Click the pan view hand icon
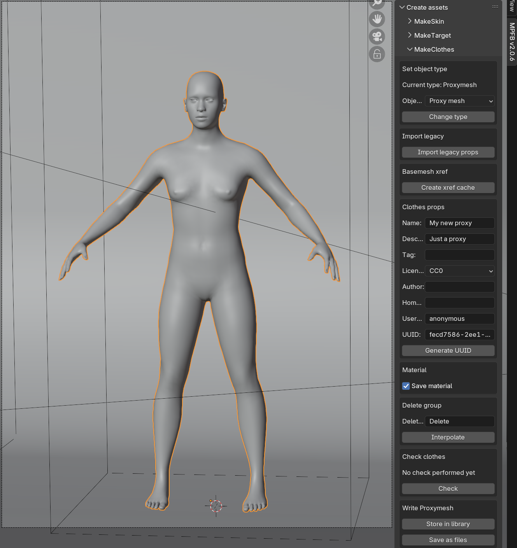 [377, 19]
